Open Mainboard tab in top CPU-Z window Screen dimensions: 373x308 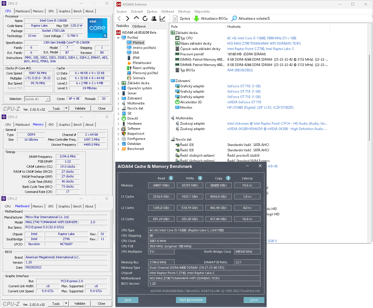pos(22,11)
